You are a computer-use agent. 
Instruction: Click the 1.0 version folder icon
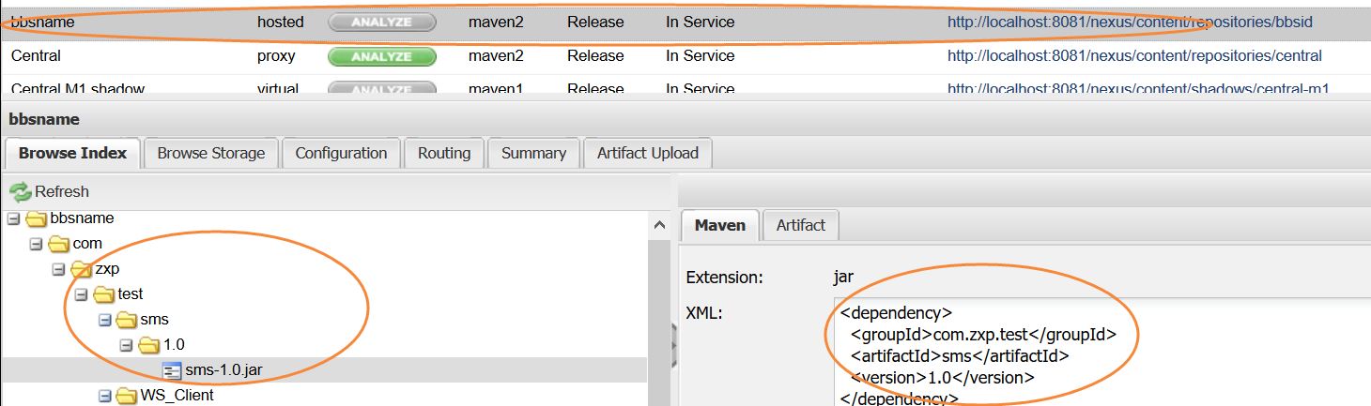149,345
